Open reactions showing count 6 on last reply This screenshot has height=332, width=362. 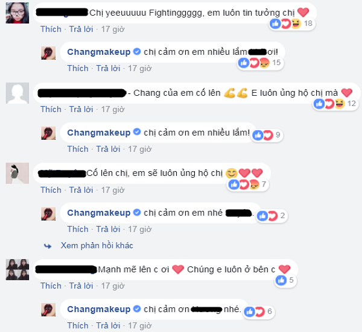click(259, 312)
